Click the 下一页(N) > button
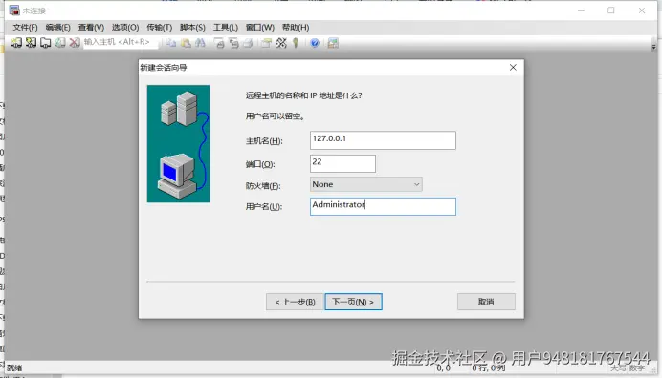Viewport: 662px width, 379px height. pos(353,302)
